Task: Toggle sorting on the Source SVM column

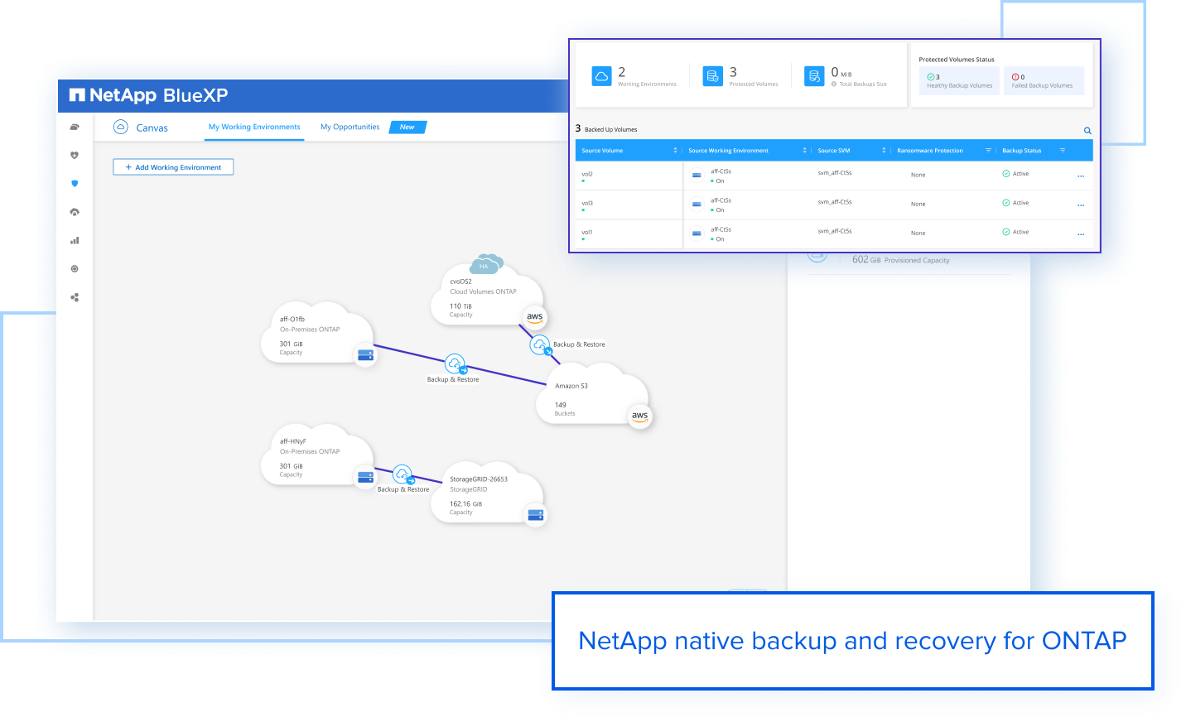Action: pyautogui.click(x=884, y=150)
